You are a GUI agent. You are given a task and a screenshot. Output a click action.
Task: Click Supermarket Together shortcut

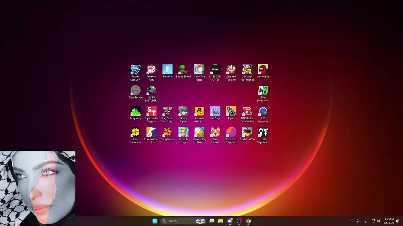click(x=151, y=115)
